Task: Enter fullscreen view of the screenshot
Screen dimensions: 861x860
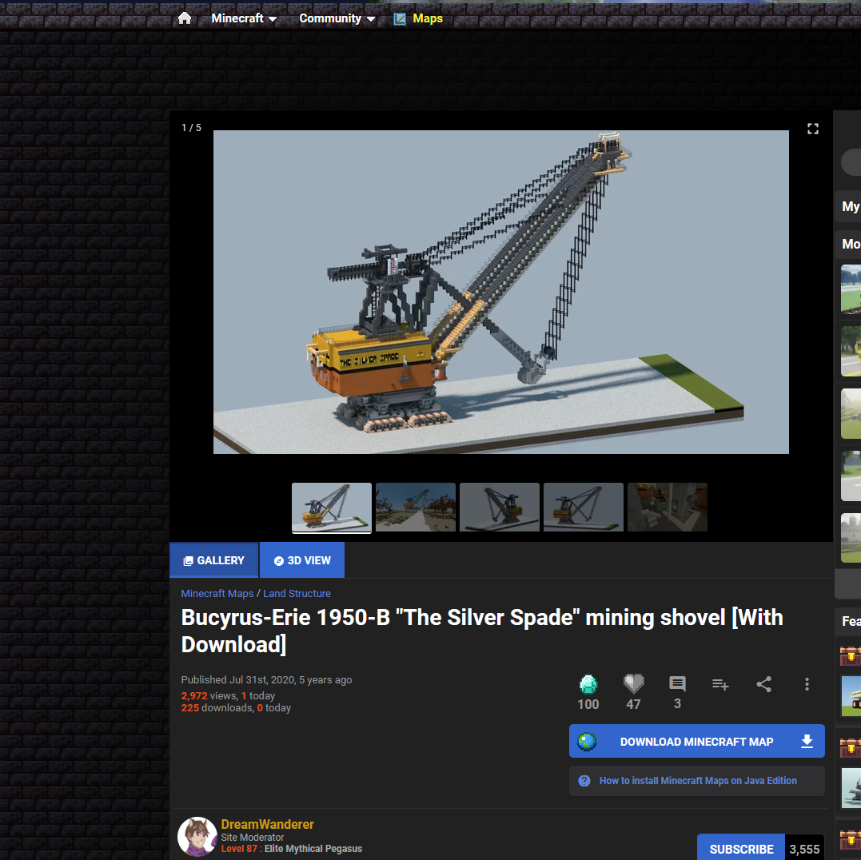Action: 813,128
